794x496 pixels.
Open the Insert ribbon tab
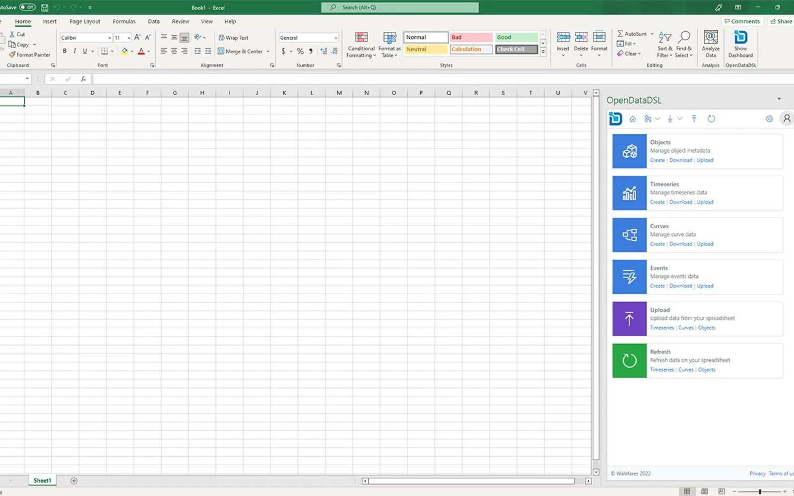tap(50, 21)
